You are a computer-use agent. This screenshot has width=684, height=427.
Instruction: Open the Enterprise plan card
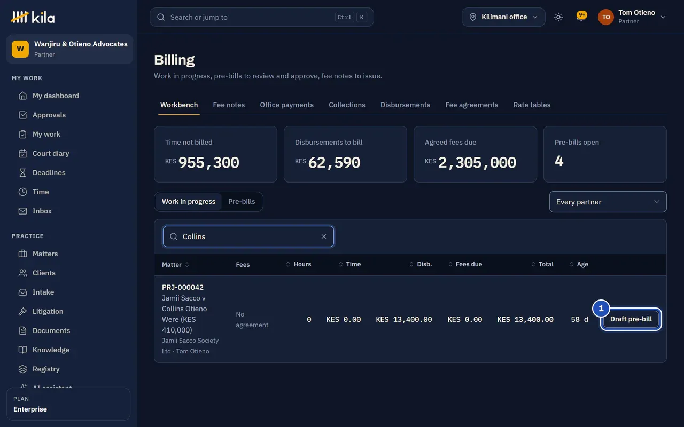click(x=68, y=404)
